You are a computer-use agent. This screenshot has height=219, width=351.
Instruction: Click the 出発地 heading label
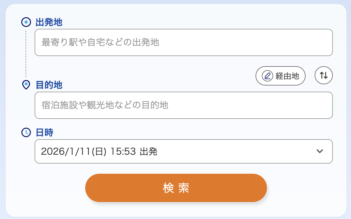coord(49,22)
